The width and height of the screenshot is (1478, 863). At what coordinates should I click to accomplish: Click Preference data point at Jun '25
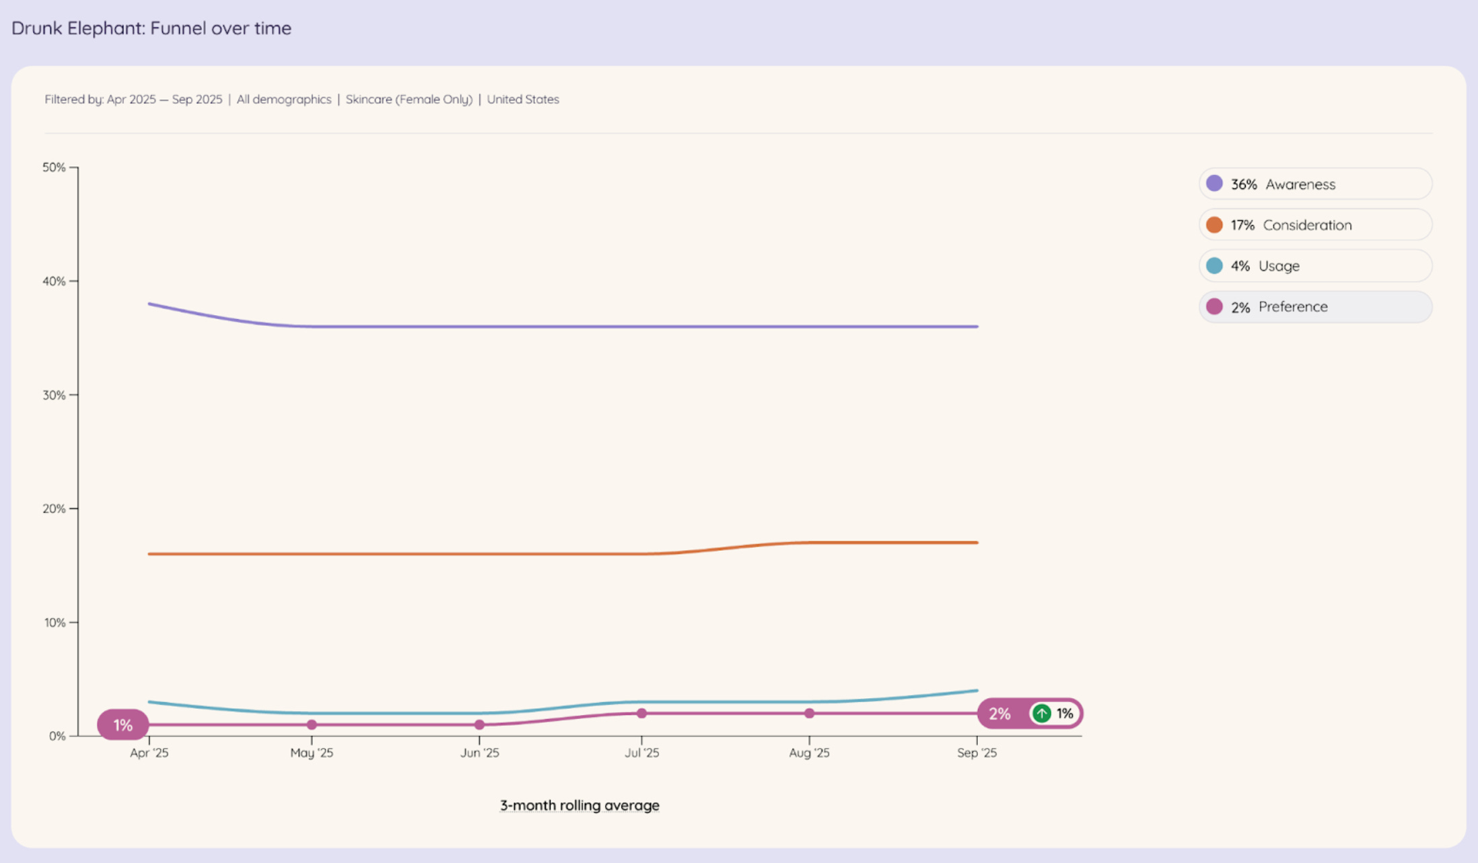(479, 725)
